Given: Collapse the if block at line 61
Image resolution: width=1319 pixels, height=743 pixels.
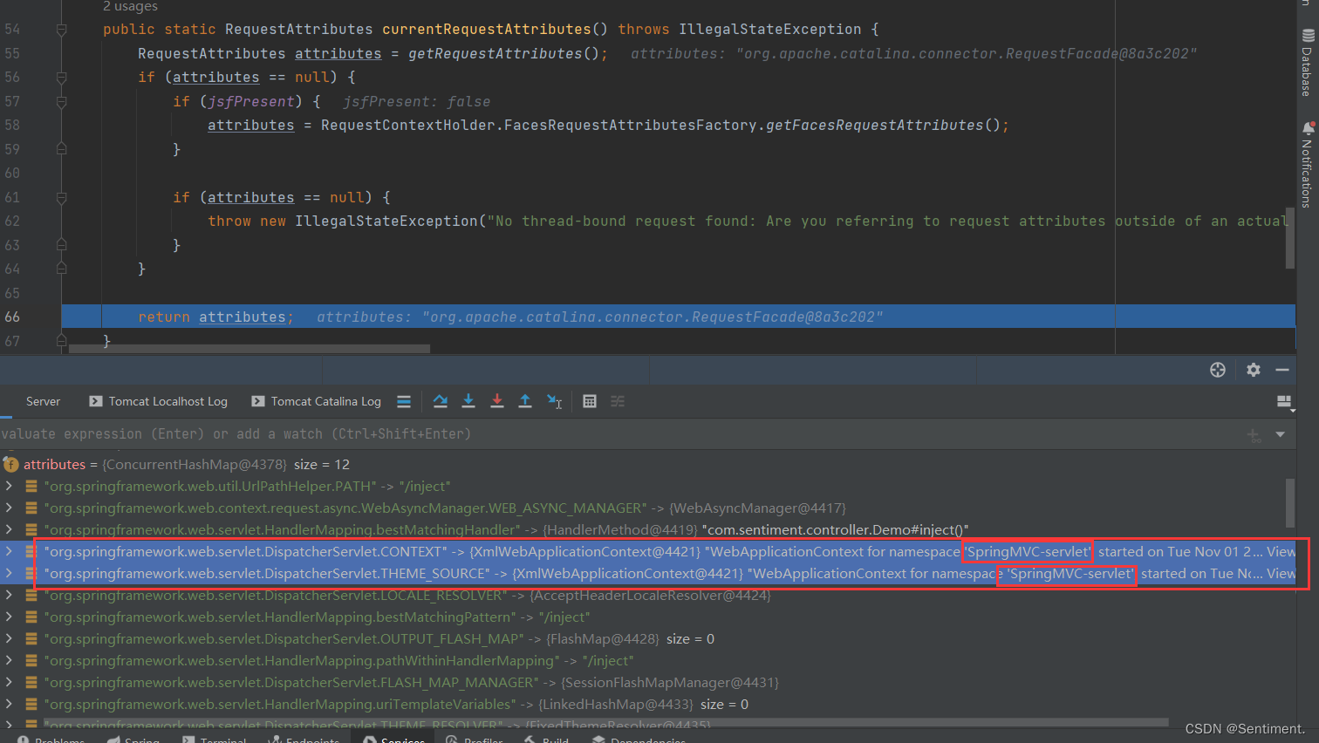Looking at the screenshot, I should point(62,198).
